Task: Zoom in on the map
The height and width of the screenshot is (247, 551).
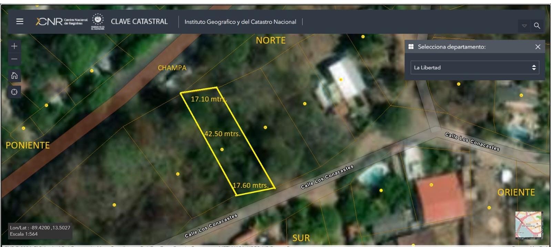Action: pyautogui.click(x=14, y=46)
